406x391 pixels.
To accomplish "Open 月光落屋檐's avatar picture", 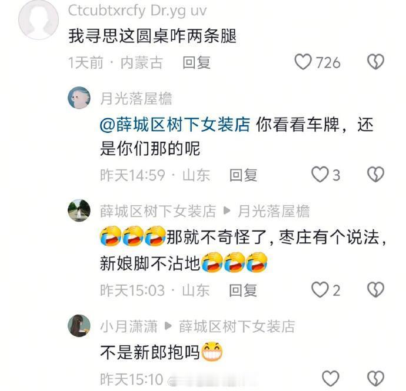I will pyautogui.click(x=79, y=98).
